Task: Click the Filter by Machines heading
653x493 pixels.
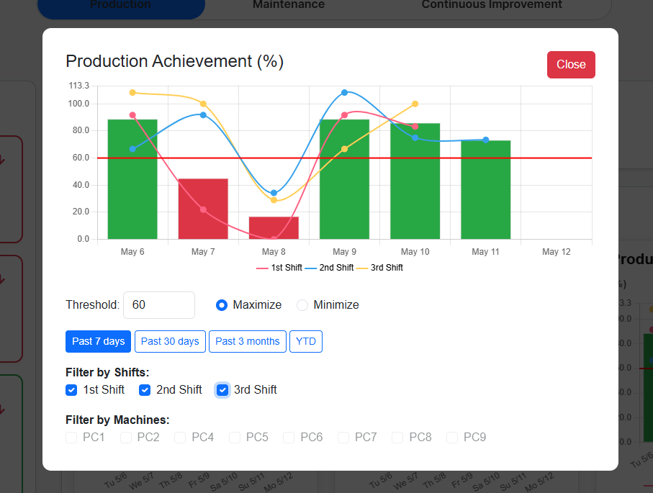Action: (x=117, y=420)
